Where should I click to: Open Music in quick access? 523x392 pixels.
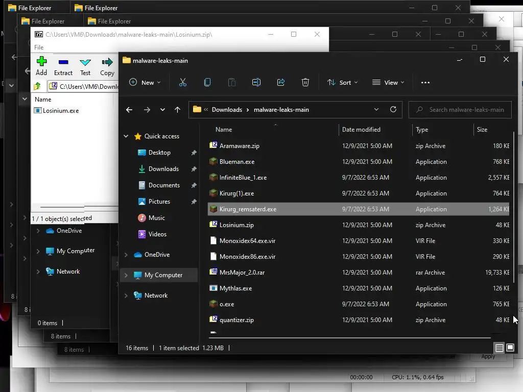click(x=156, y=218)
